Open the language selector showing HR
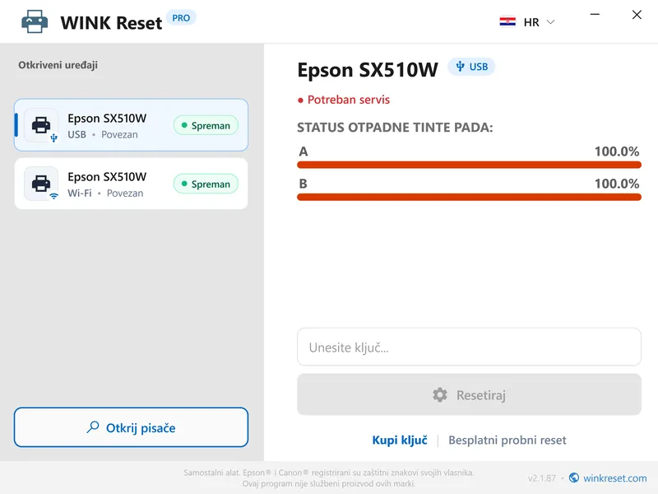 [x=527, y=22]
